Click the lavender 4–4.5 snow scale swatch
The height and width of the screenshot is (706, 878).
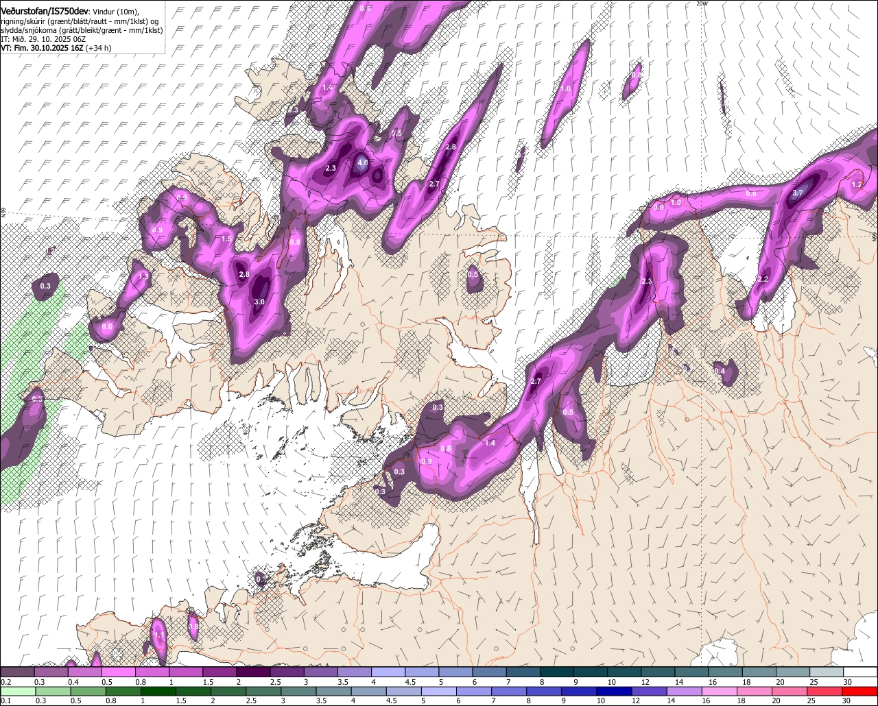(x=389, y=672)
